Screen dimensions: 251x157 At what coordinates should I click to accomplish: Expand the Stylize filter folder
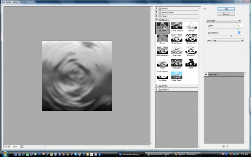click(157, 86)
